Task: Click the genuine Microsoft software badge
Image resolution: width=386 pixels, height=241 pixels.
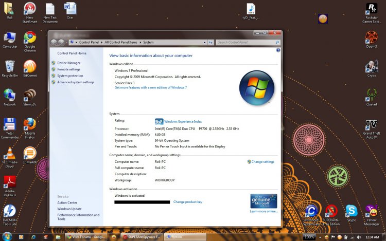Action: click(x=264, y=201)
